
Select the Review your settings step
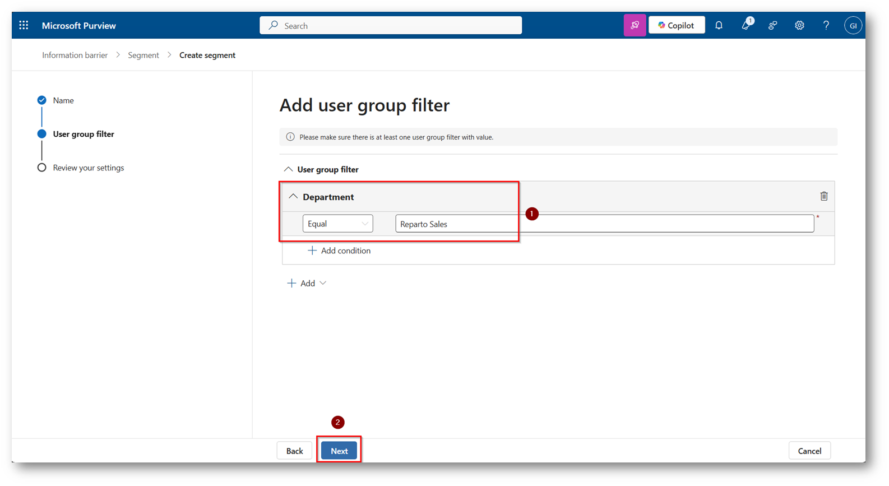click(x=88, y=168)
